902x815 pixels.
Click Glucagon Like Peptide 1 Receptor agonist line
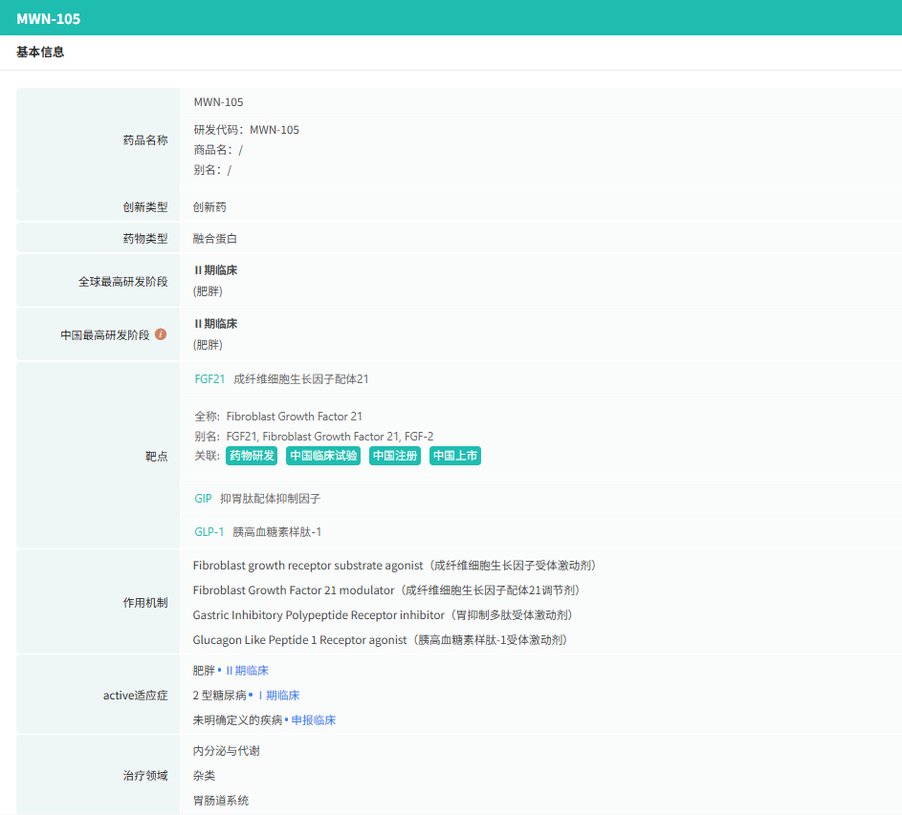(382, 640)
